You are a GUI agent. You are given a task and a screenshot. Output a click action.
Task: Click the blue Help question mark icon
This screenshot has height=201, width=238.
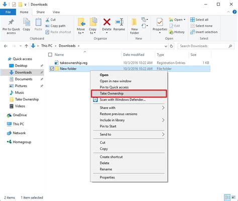(234, 12)
